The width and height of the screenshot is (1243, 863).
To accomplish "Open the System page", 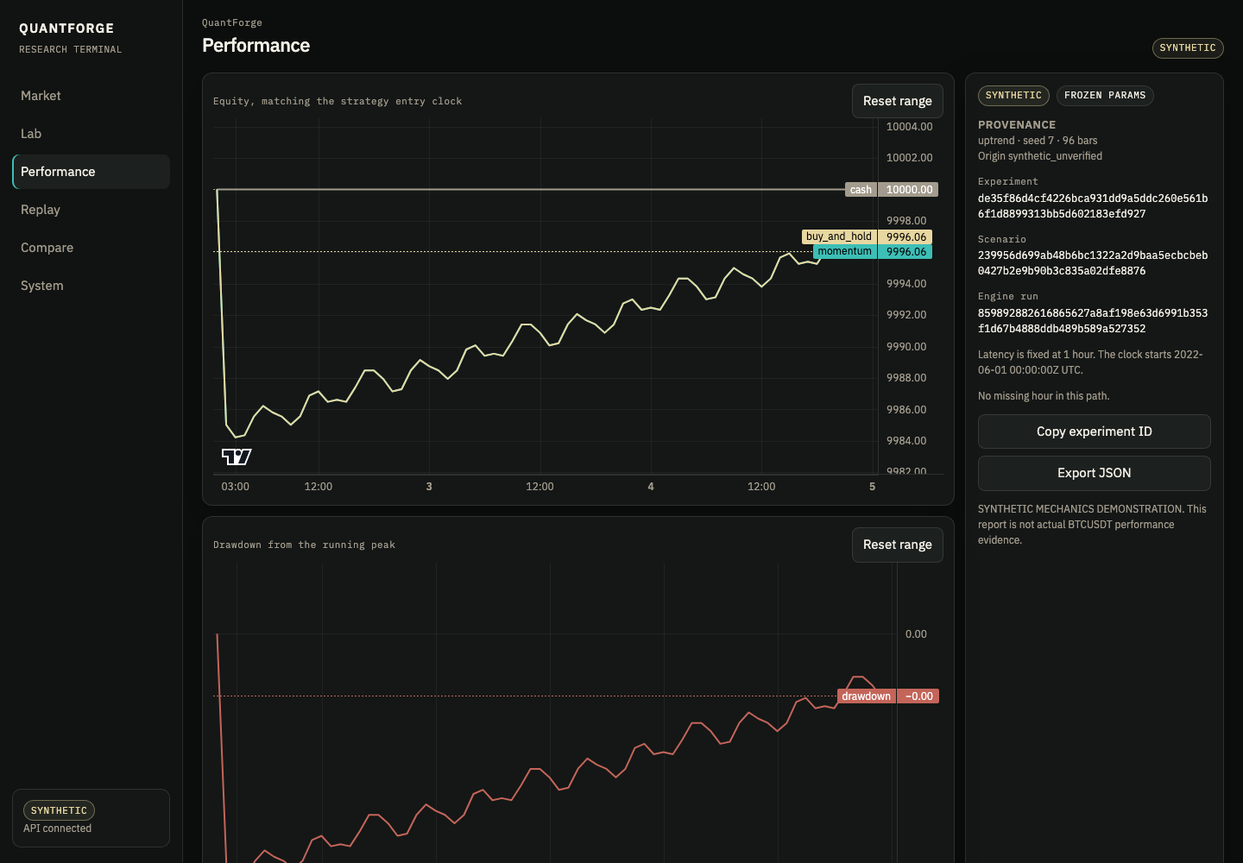I will click(91, 286).
